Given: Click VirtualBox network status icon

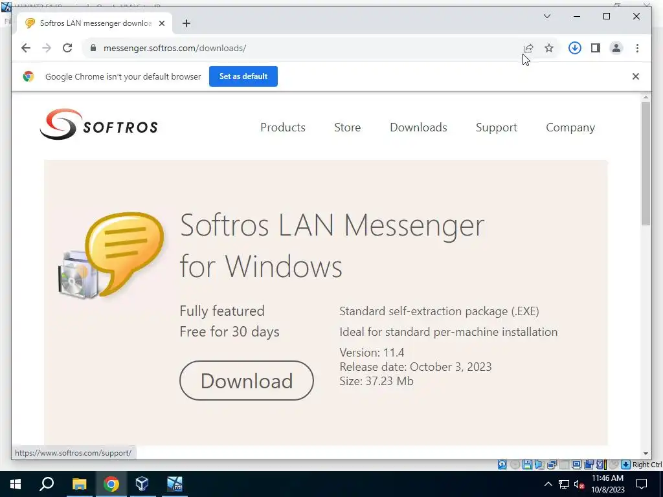Looking at the screenshot, I should (552, 465).
